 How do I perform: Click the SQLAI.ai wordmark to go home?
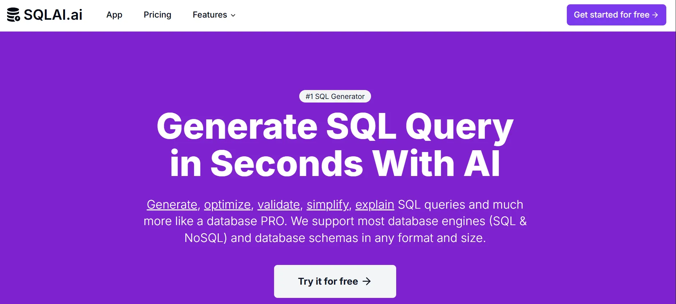52,15
